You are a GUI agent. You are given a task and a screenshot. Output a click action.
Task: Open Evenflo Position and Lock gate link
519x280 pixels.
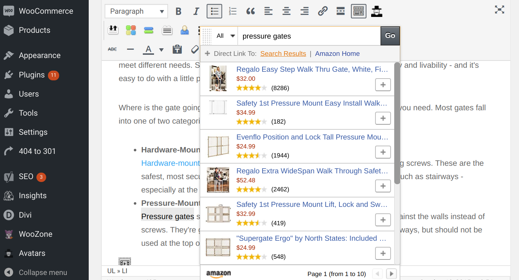(x=312, y=137)
